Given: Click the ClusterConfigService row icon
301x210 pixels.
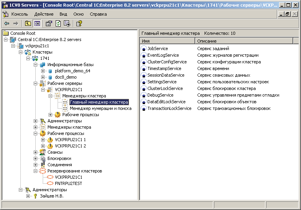Looking at the screenshot, I should point(144,62).
